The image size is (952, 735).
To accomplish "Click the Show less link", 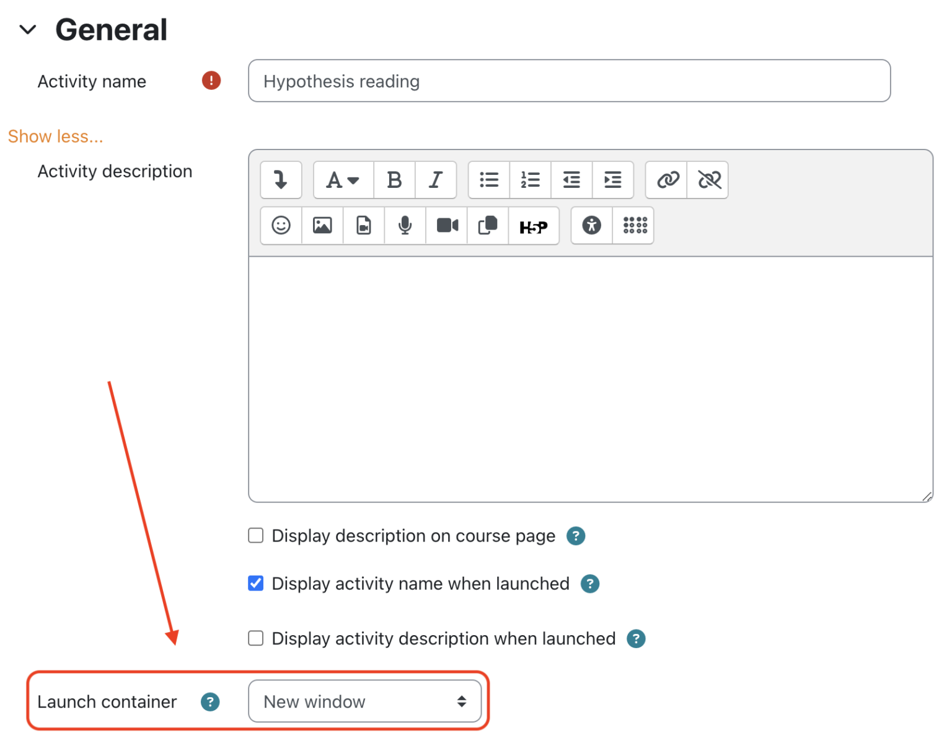I will [55, 136].
